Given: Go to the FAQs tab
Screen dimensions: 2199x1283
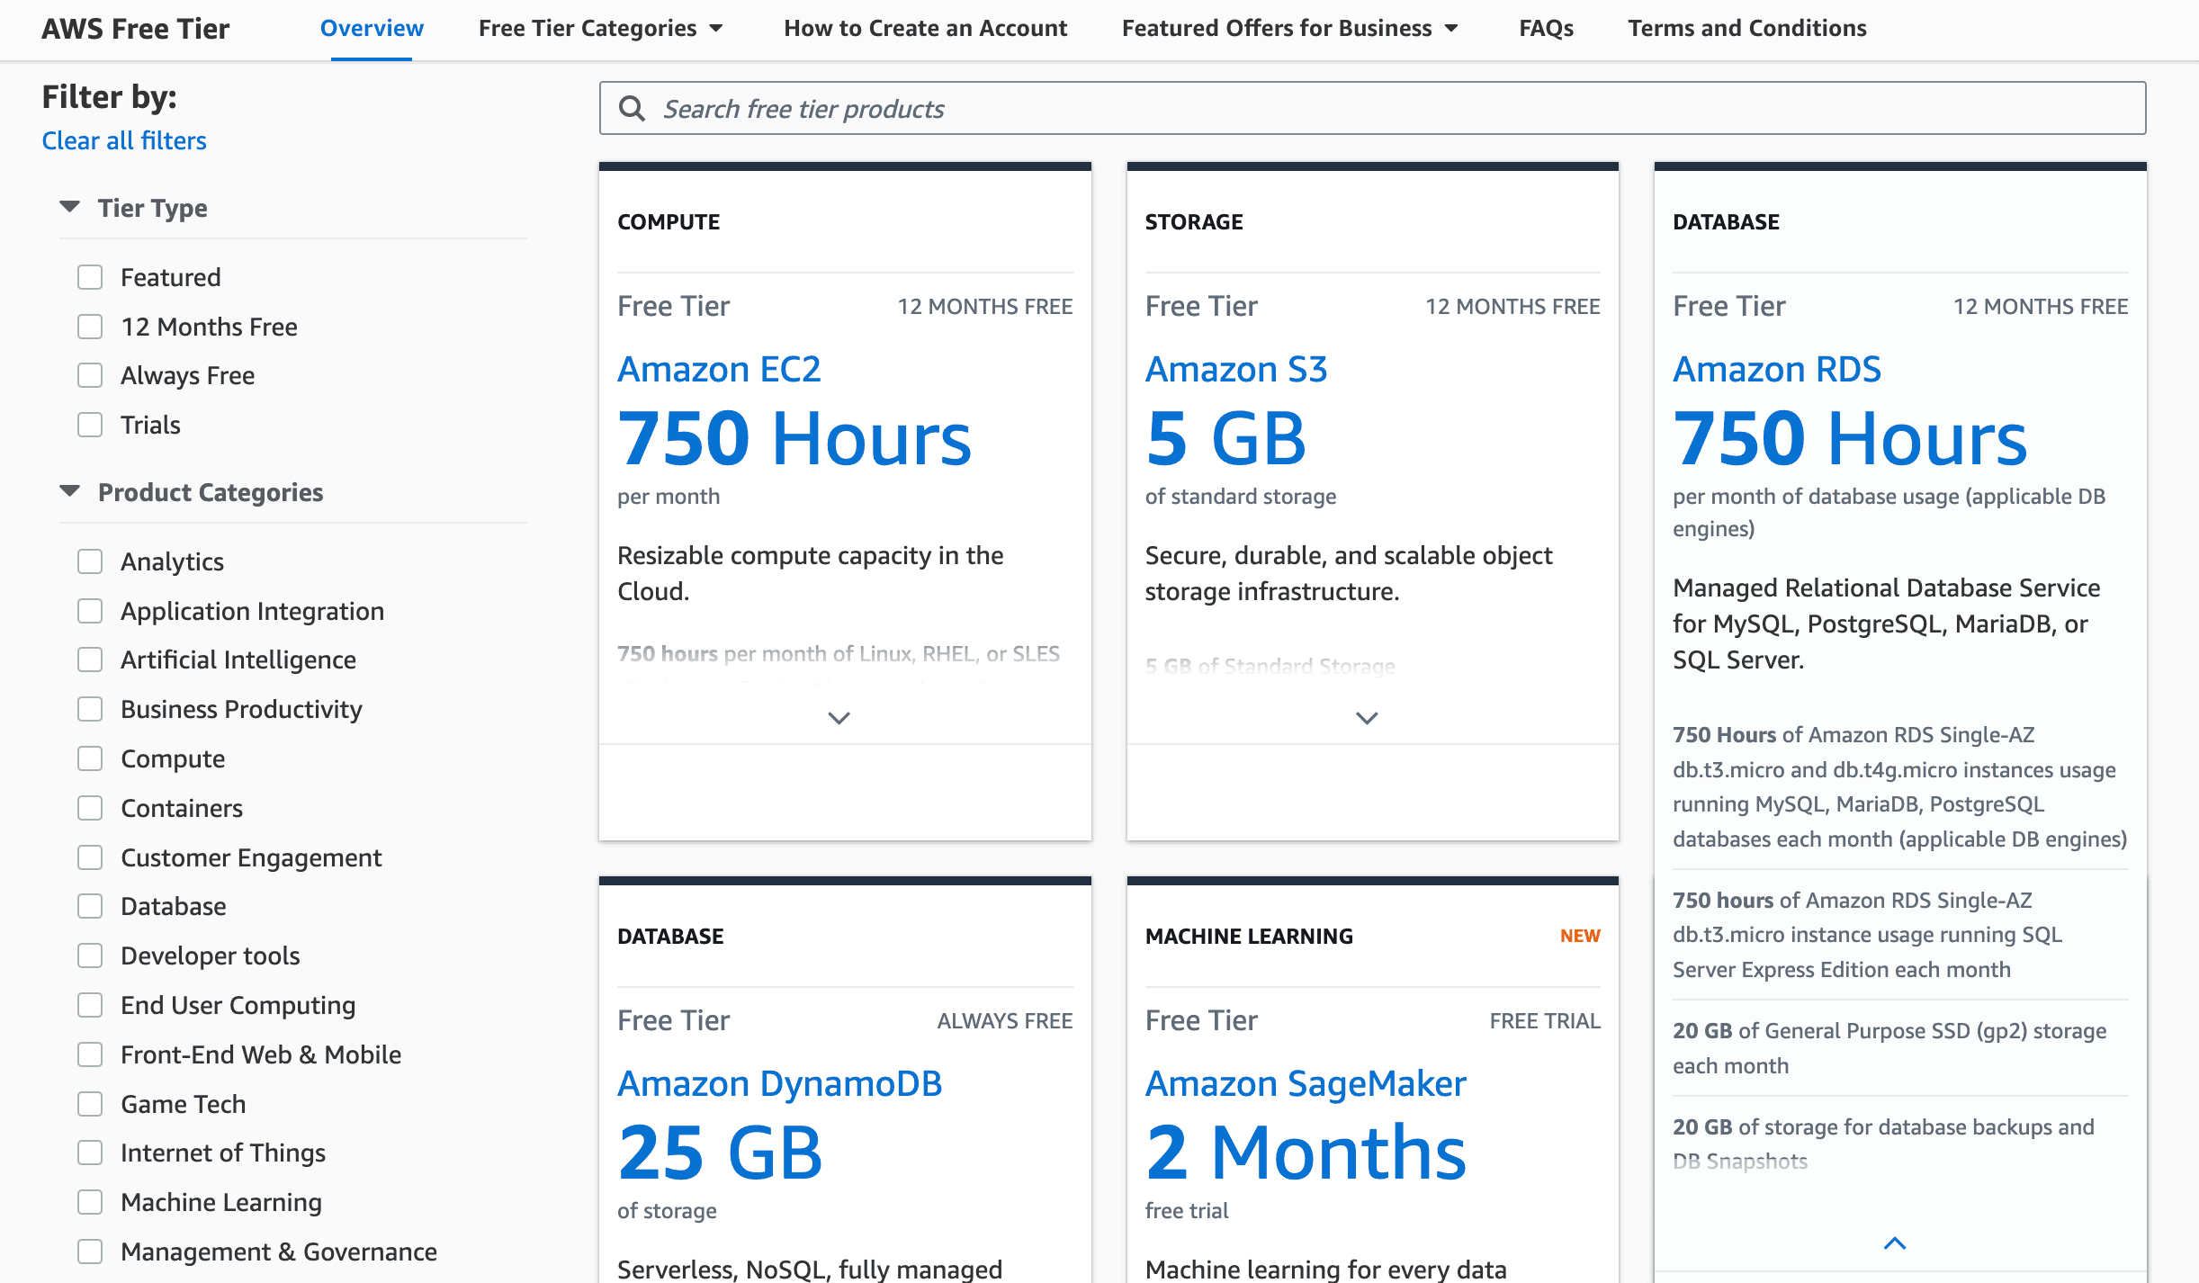Looking at the screenshot, I should 1546,29.
